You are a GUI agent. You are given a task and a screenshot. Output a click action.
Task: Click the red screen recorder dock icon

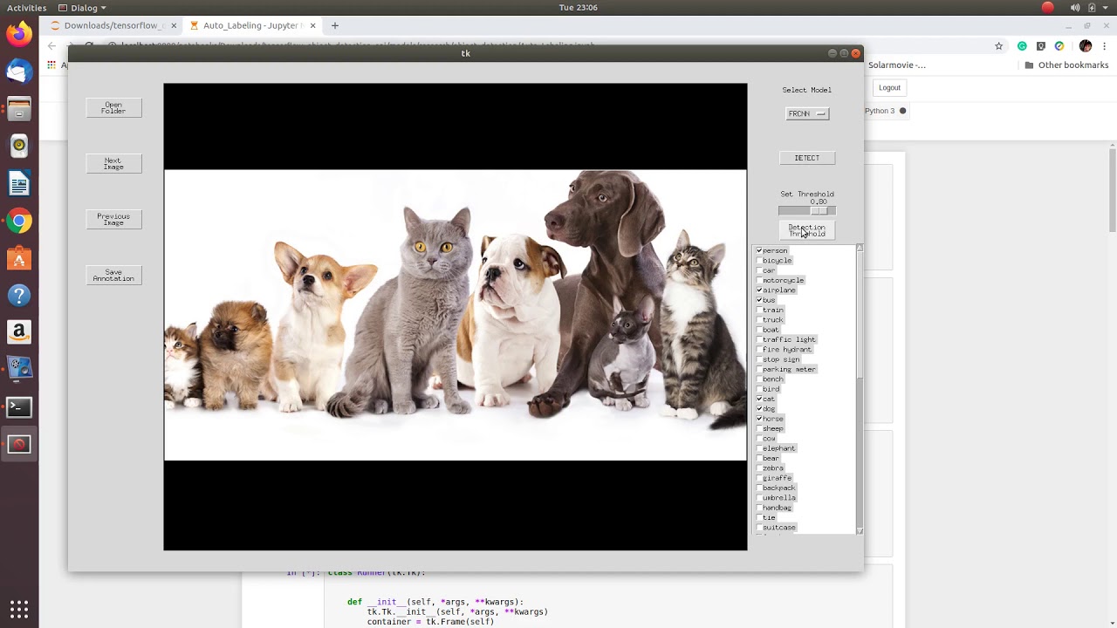click(19, 444)
